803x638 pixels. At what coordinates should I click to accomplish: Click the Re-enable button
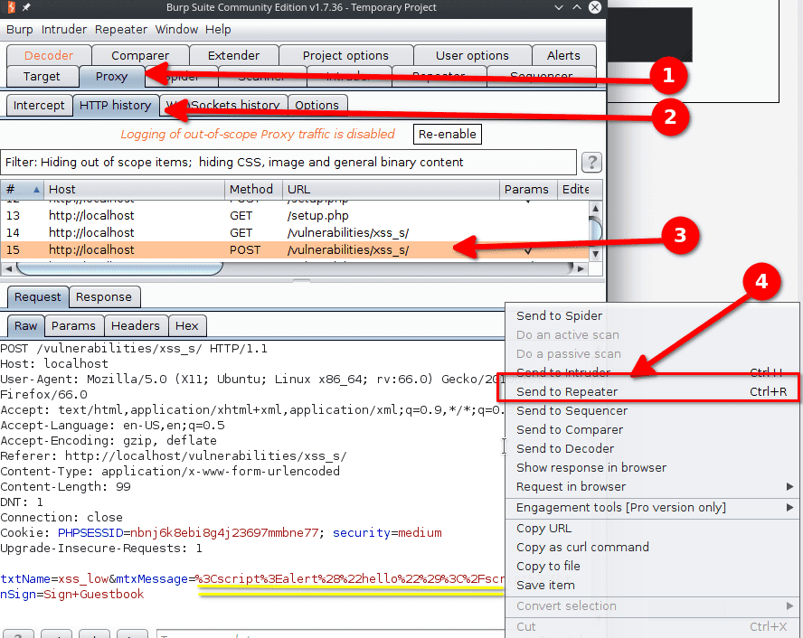(x=447, y=134)
